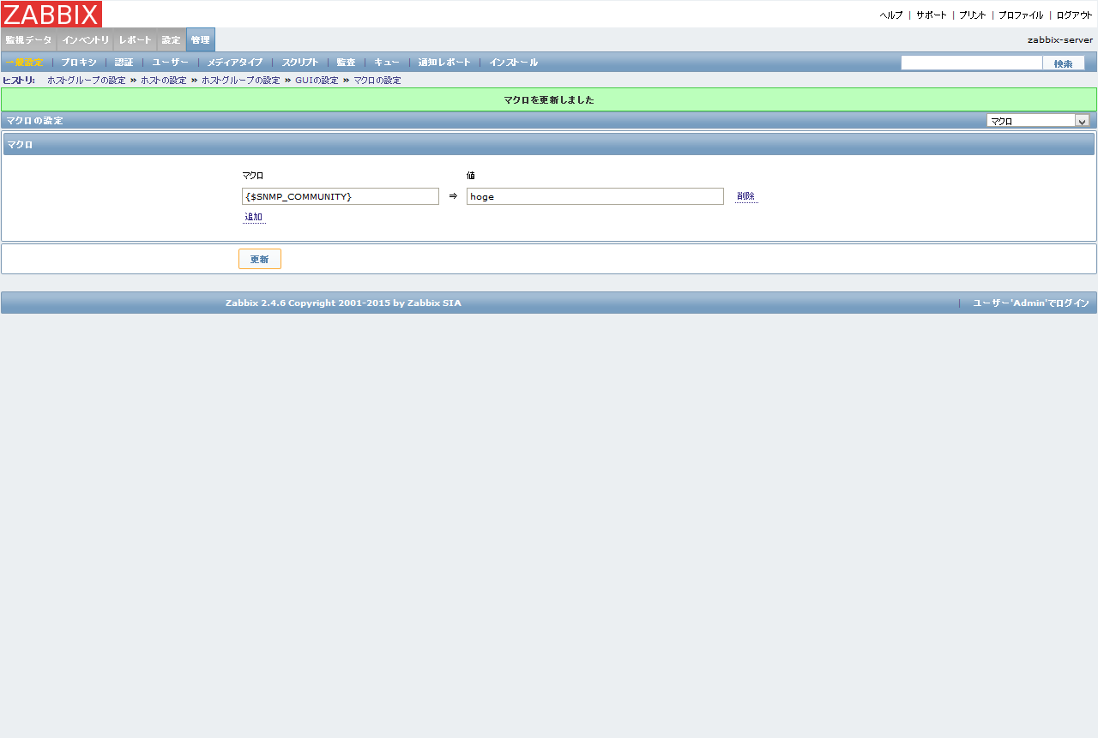The width and height of the screenshot is (1098, 738).
Task: Click the 更新 (Update) button
Action: point(259,258)
